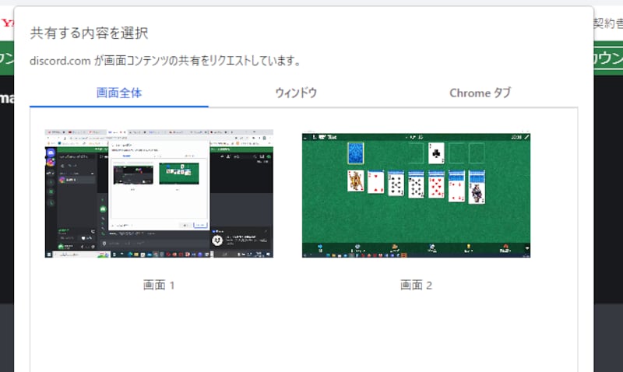Image resolution: width=623 pixels, height=372 pixels.
Task: Click the blue face-down deck in 画面 2
Action: [x=355, y=153]
